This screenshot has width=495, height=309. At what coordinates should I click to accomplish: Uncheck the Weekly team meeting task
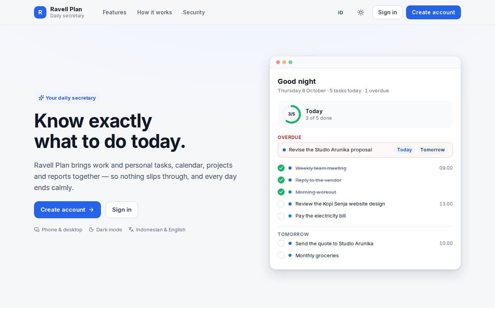pyautogui.click(x=281, y=168)
